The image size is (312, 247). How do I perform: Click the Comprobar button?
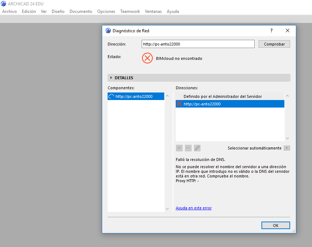click(274, 44)
